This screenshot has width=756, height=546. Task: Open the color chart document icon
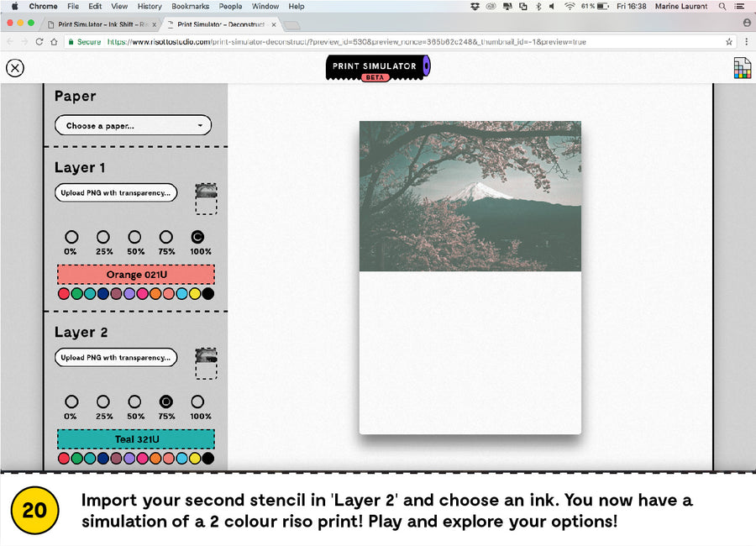(742, 68)
